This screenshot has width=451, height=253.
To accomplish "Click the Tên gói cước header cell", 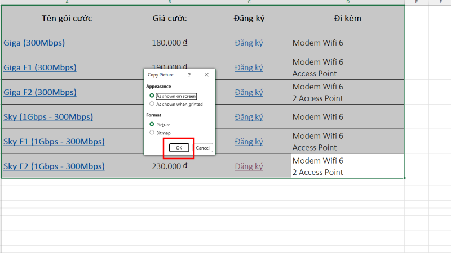I will pyautogui.click(x=67, y=19).
